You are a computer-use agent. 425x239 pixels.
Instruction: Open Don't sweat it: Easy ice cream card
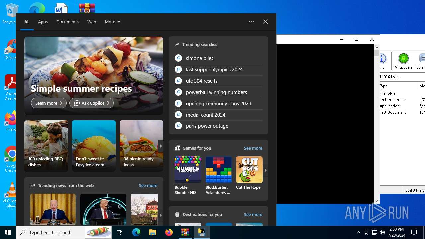[x=94, y=146]
